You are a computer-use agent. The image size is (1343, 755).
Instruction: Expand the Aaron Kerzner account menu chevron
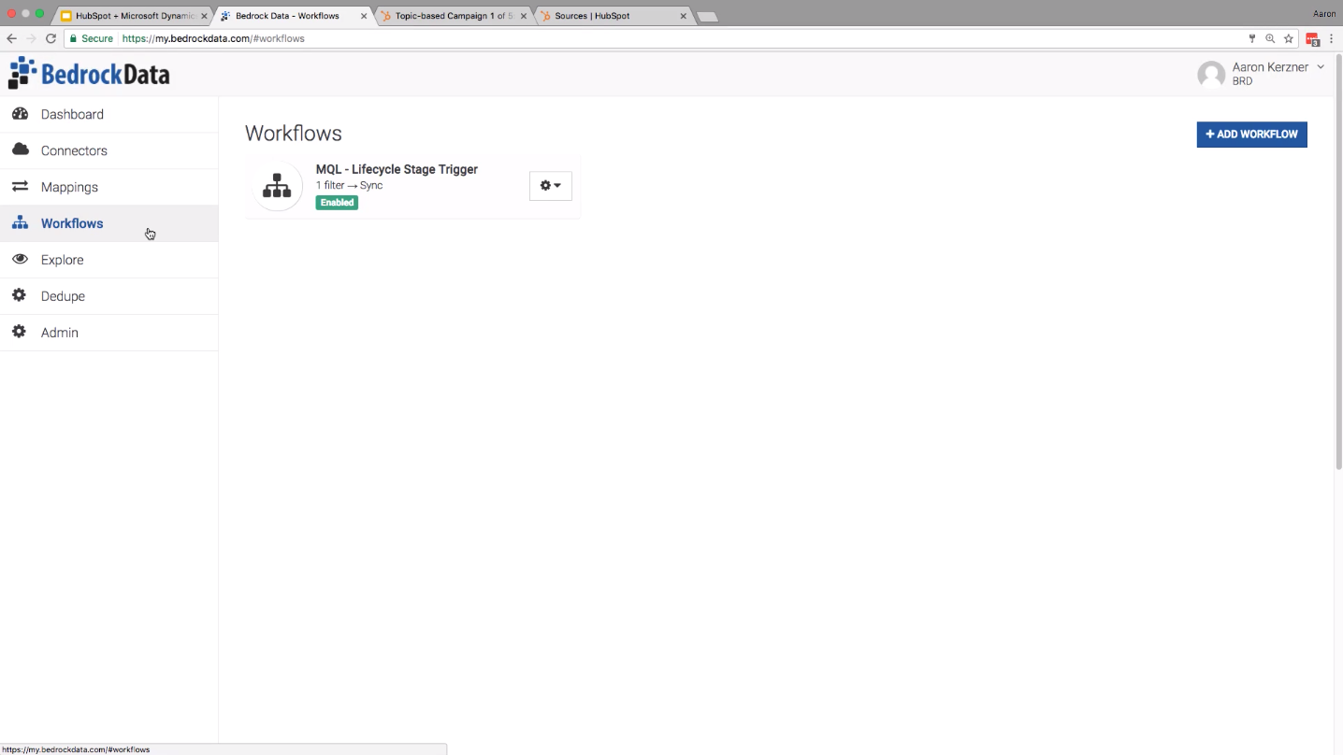[1321, 67]
